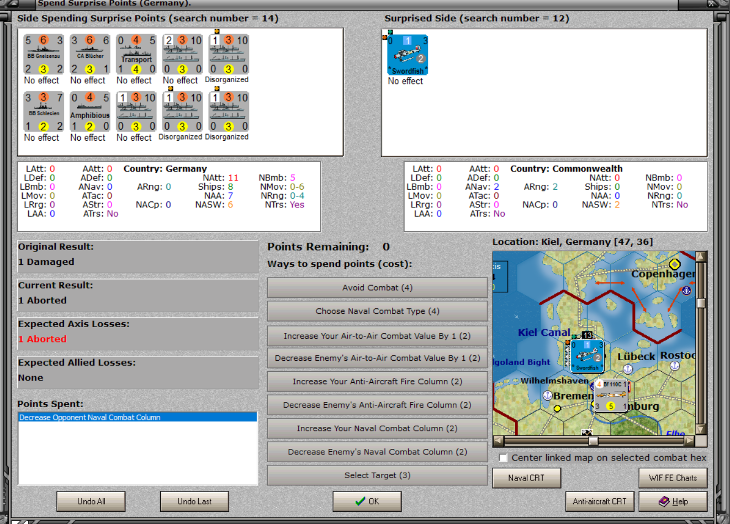
Task: Select Decrease Opponent Naval Combat Column list entry
Action: point(137,418)
